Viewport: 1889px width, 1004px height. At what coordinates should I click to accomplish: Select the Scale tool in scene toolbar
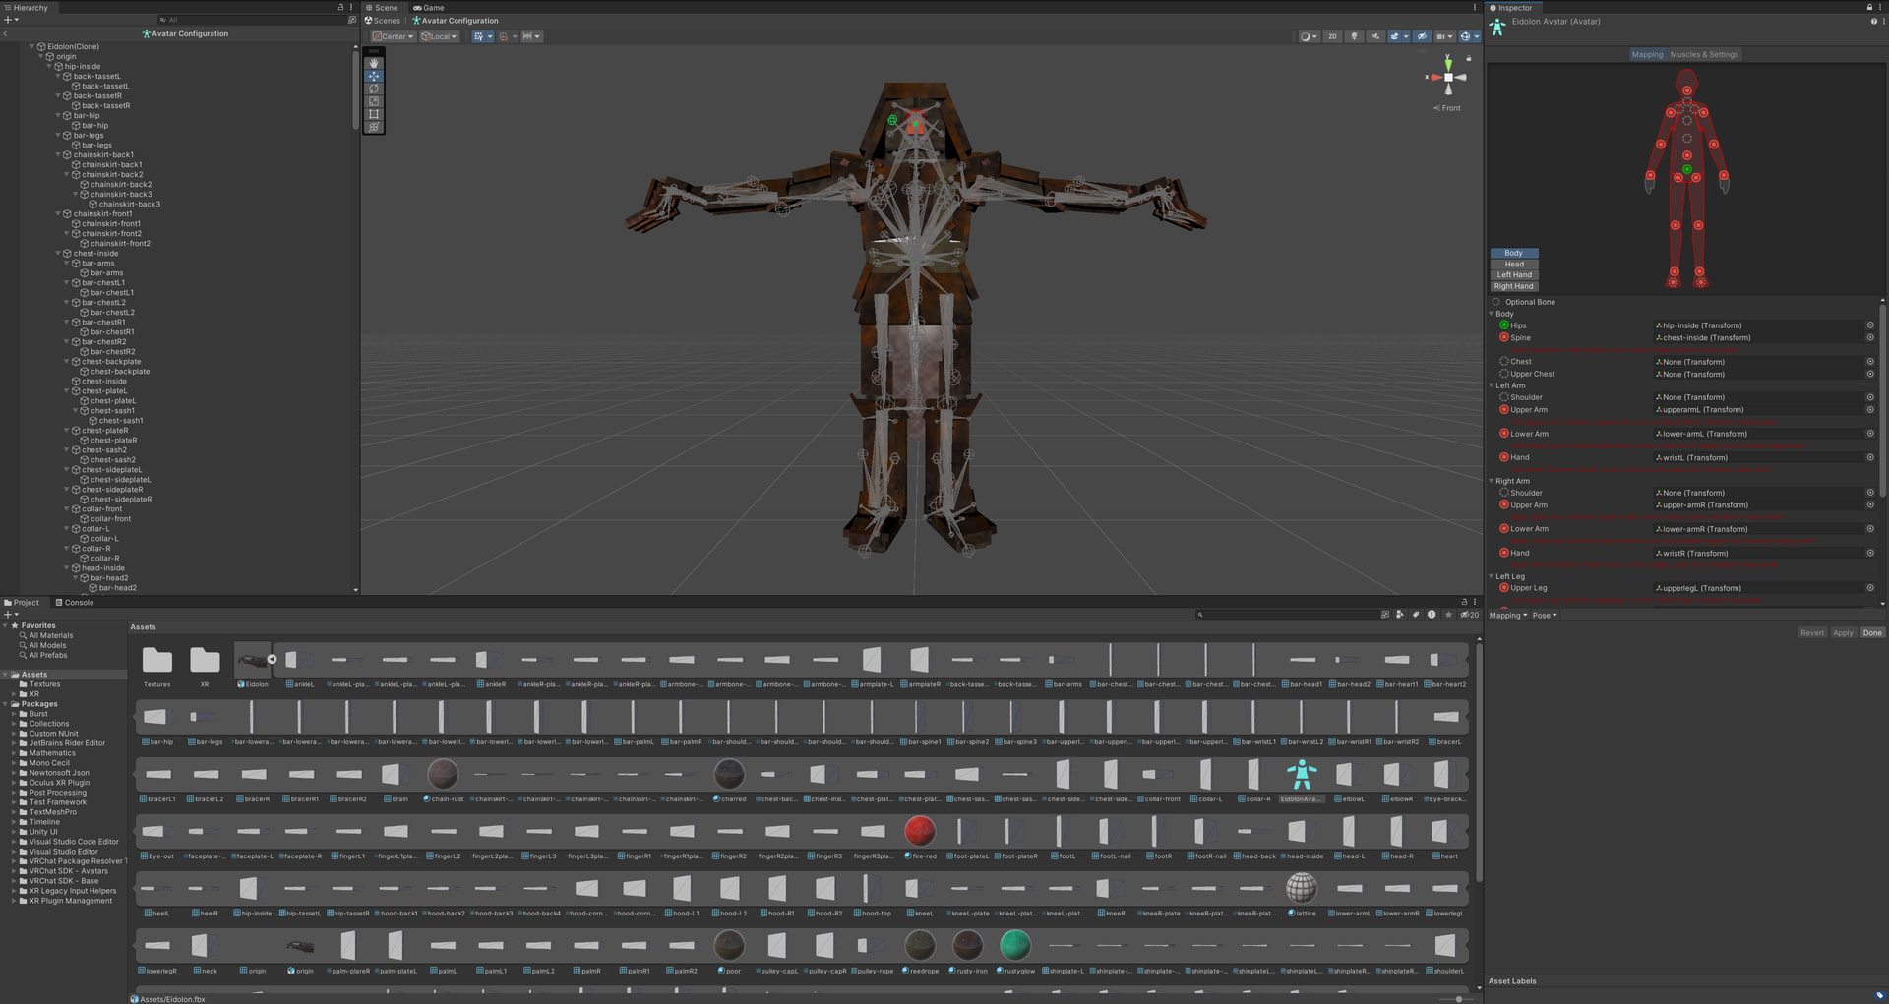coord(374,101)
